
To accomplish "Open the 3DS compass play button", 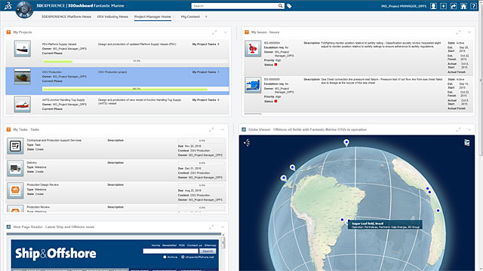I will point(24,10).
